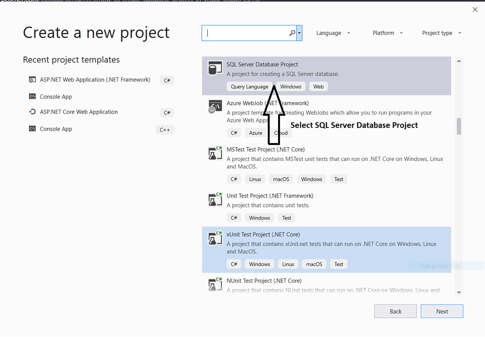Click the scroll down arrow of template list
485x337 pixels.
(x=459, y=292)
